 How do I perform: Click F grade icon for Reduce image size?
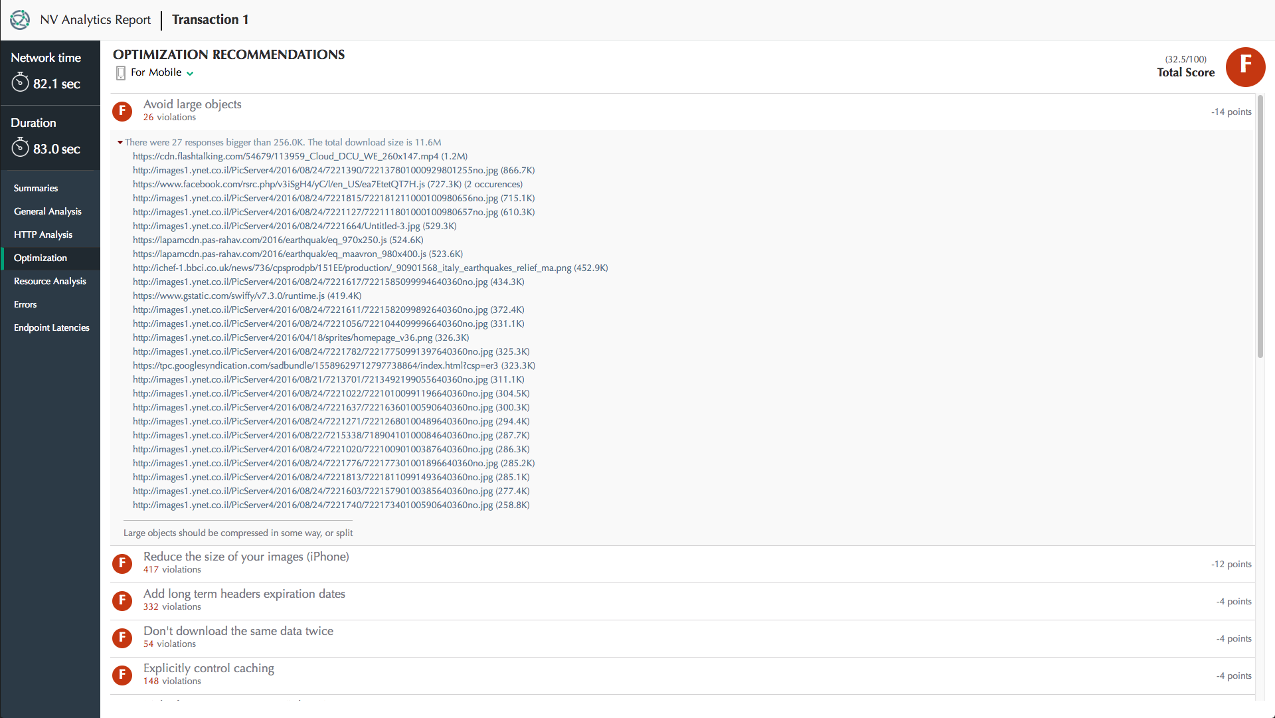[x=122, y=563]
